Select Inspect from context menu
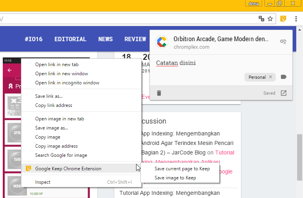This screenshot has height=198, width=303. point(81,182)
